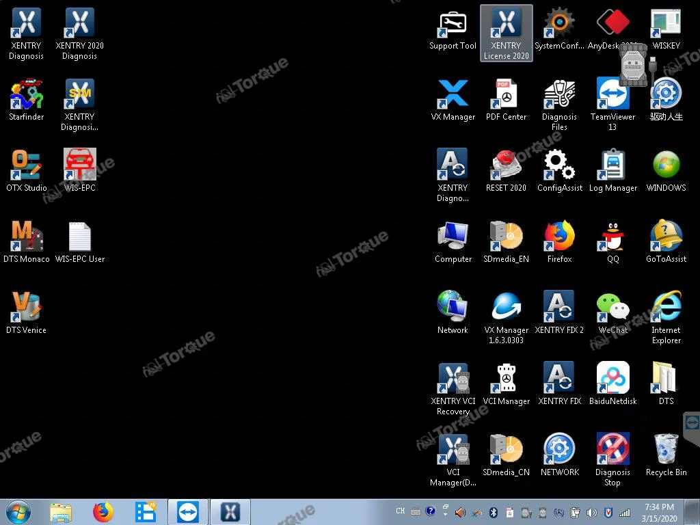Launch OTX Studio
The height and width of the screenshot is (525, 700).
pos(26,170)
